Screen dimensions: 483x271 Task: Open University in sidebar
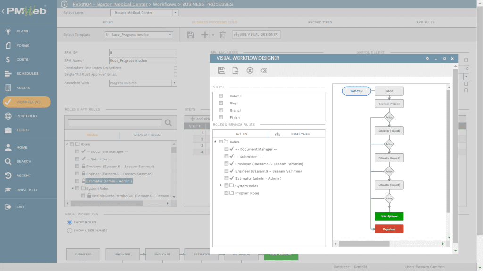27,190
